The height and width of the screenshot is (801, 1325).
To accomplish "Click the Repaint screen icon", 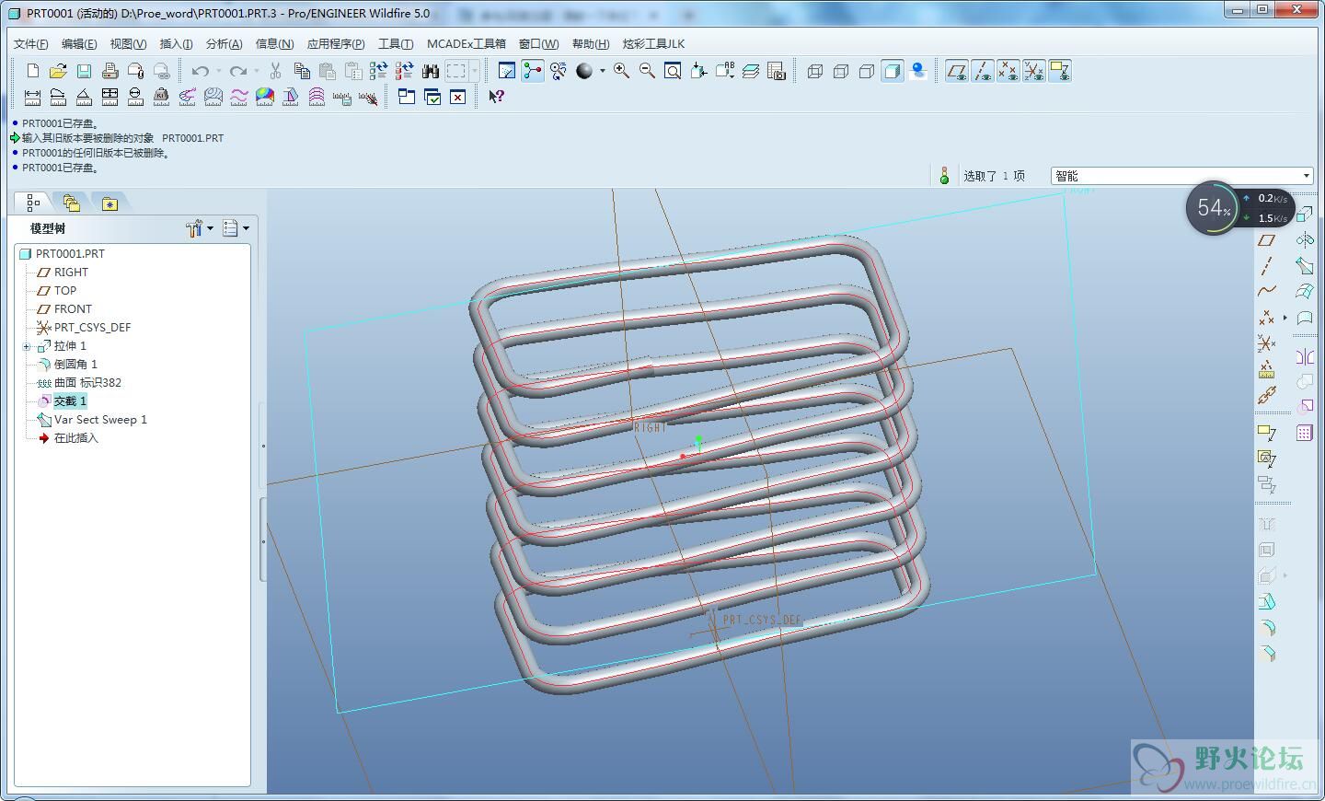I will 506,71.
